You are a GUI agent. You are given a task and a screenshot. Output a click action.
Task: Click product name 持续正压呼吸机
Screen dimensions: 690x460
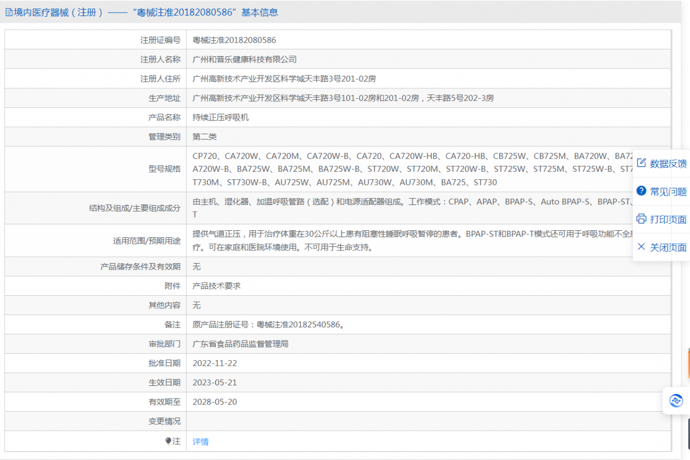click(x=221, y=117)
